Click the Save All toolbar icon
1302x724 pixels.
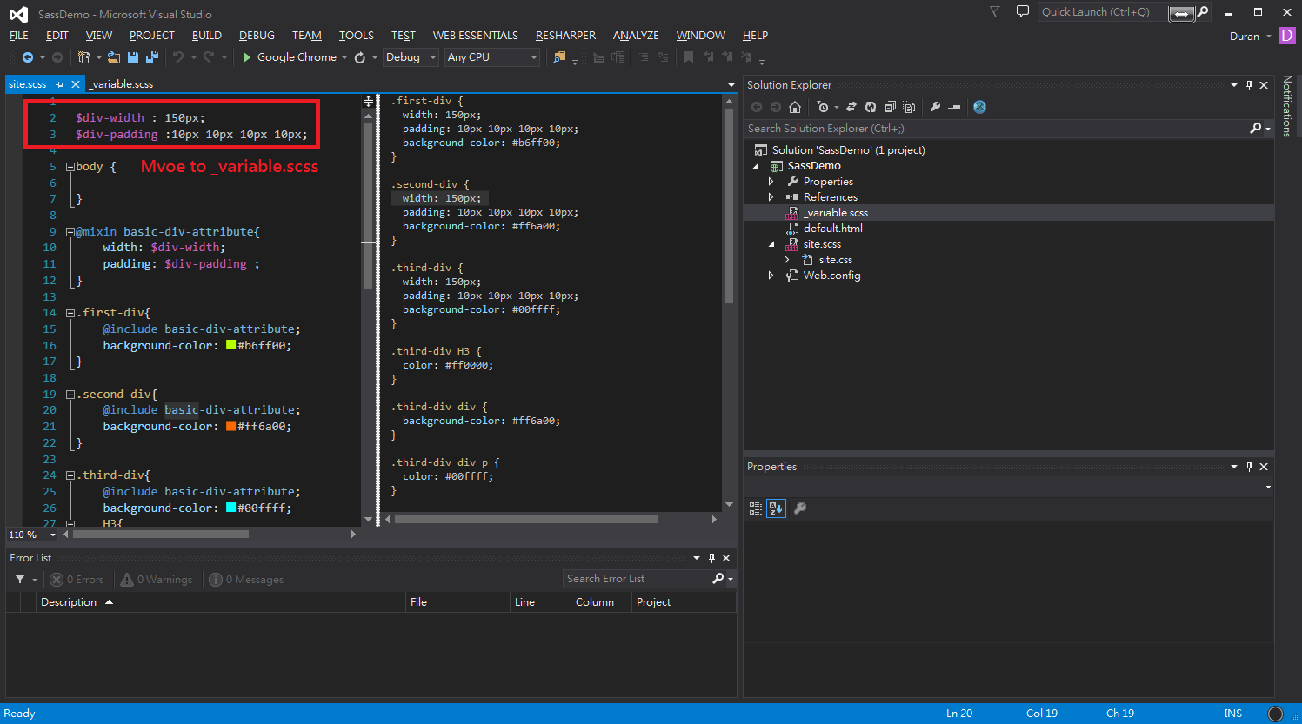click(x=152, y=57)
